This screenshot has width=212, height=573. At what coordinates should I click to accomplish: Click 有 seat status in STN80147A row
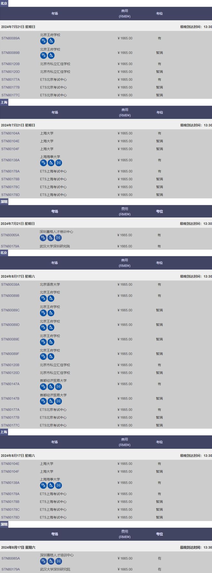pyautogui.click(x=159, y=384)
